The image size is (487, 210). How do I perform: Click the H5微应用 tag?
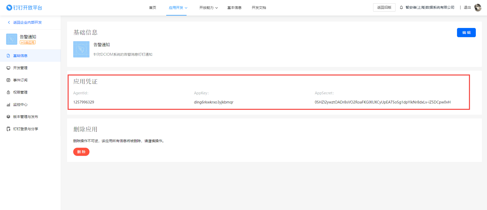(x=28, y=42)
